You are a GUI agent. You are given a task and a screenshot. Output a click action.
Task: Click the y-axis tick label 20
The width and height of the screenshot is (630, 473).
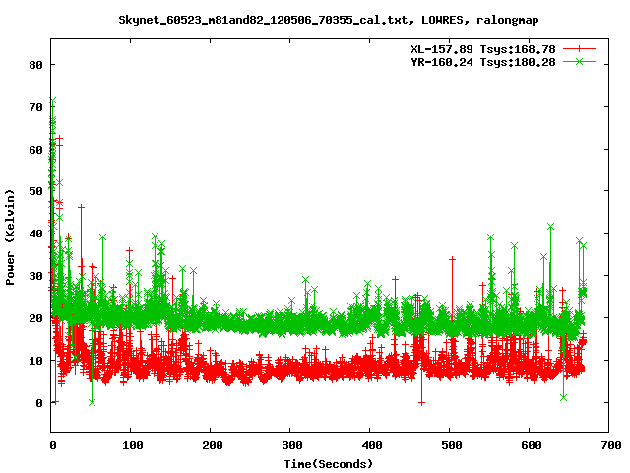pos(35,318)
